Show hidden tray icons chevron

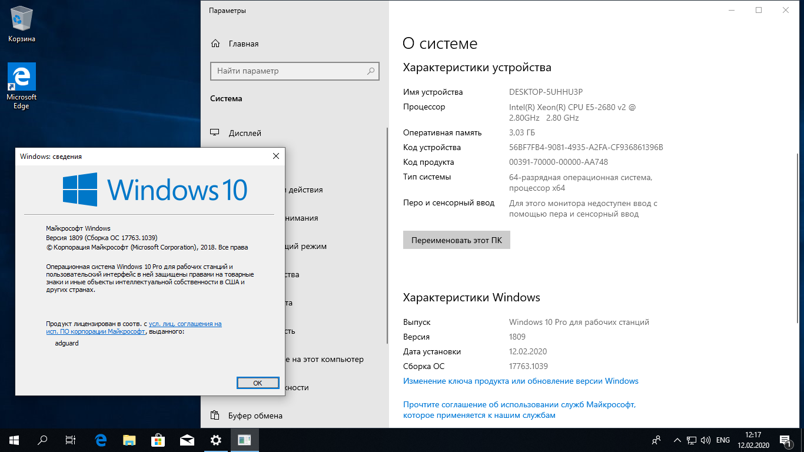676,440
